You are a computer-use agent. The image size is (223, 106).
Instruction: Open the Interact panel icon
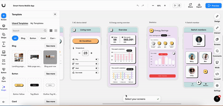pyautogui.click(x=217, y=28)
